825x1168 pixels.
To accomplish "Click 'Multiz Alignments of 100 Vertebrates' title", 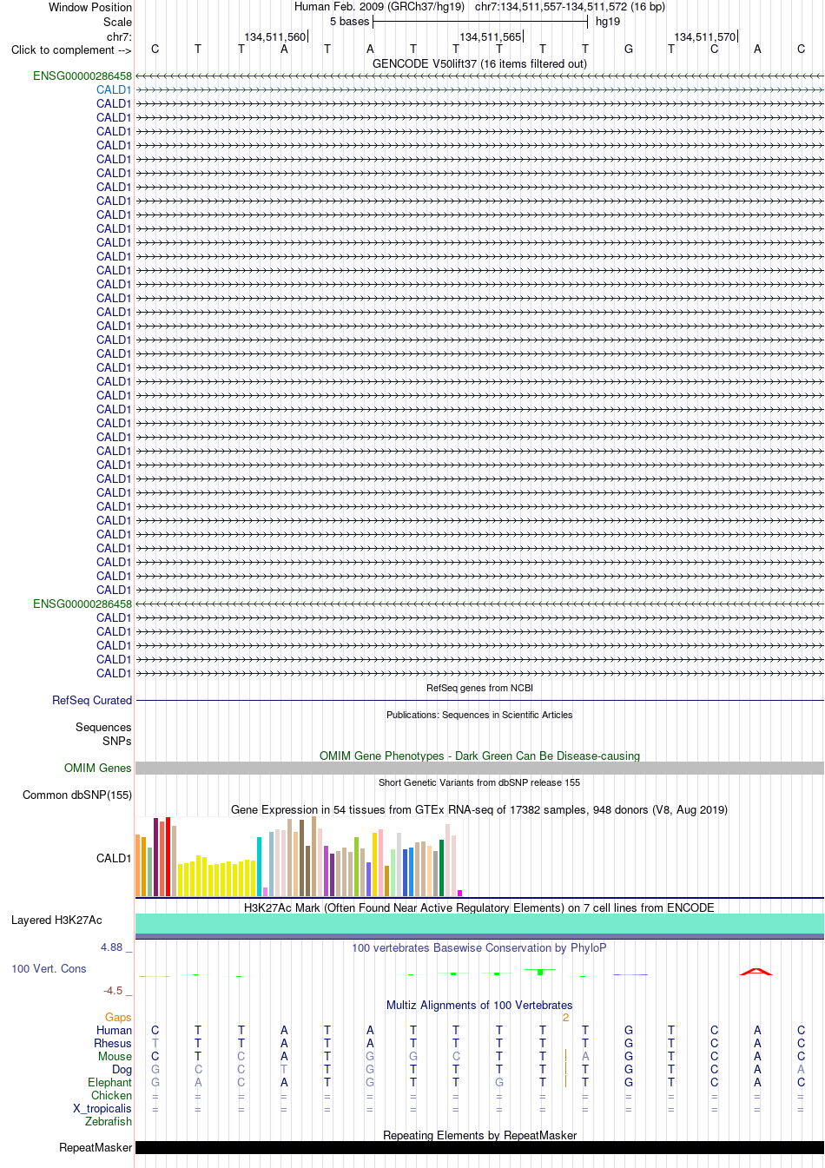I will 479,1005.
